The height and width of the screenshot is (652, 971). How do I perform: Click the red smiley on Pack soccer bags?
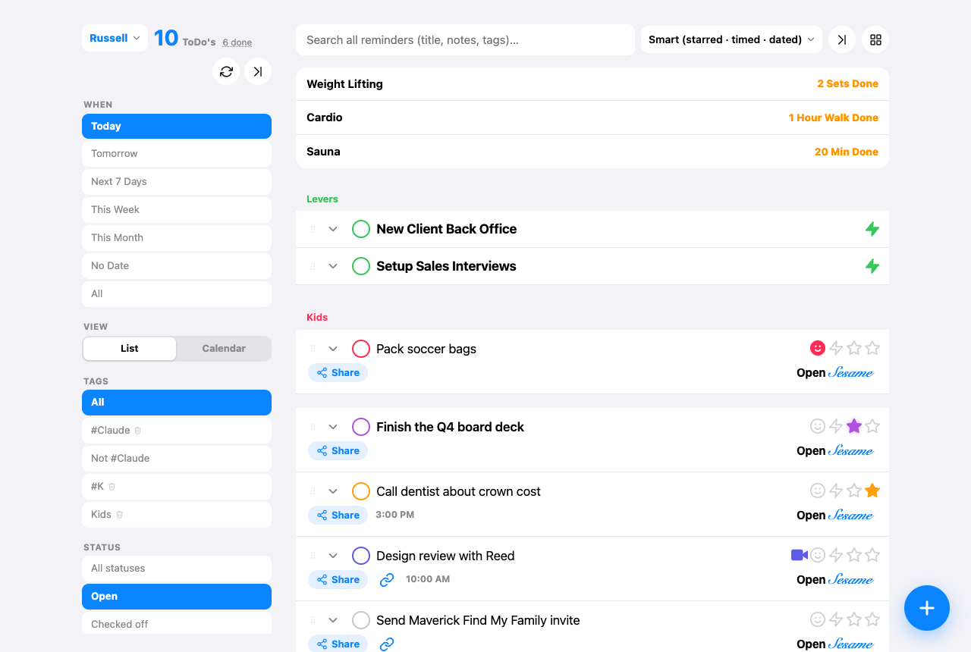point(818,348)
